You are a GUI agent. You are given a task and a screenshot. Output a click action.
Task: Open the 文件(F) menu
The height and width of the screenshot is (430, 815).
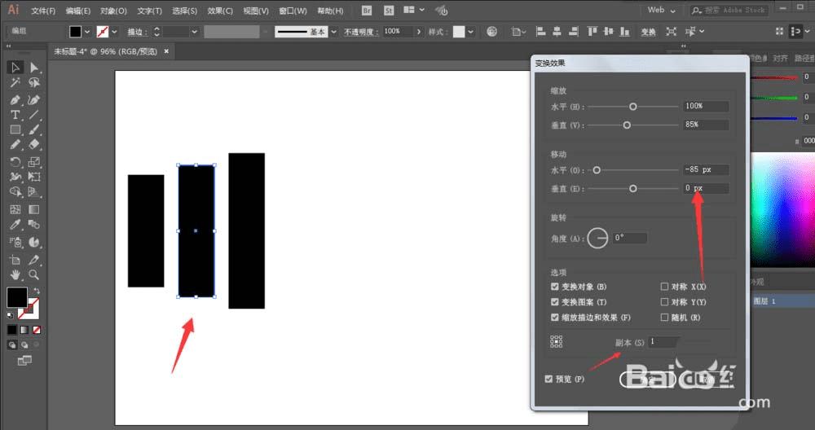tap(43, 11)
